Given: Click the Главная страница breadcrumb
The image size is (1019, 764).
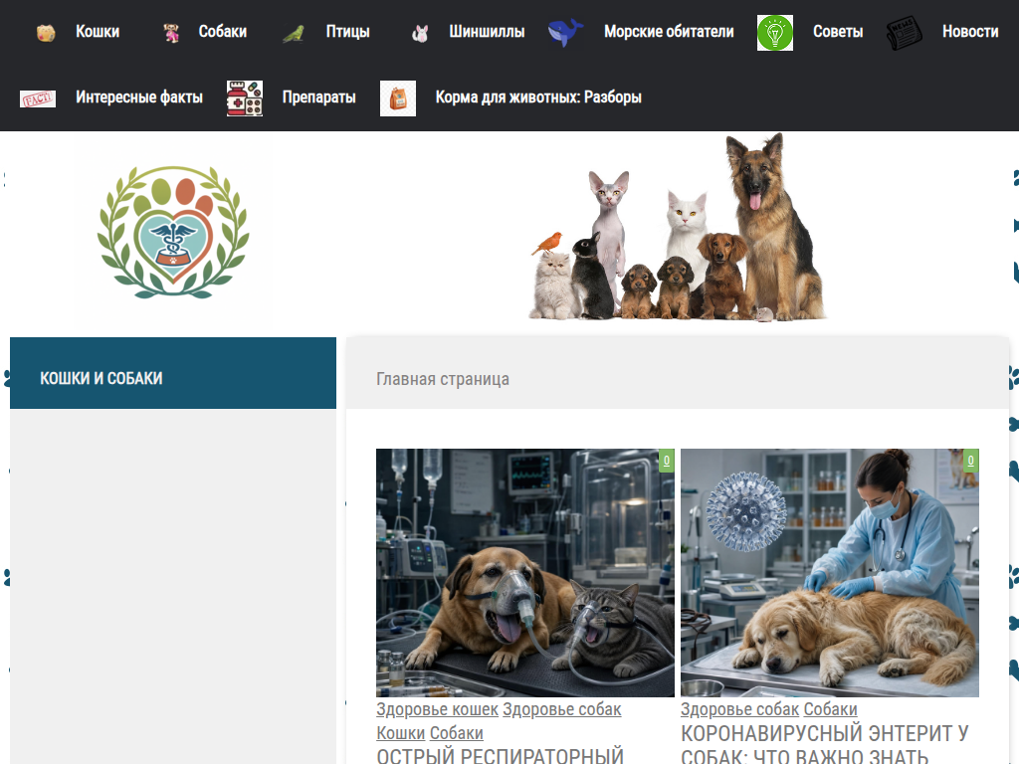Looking at the screenshot, I should point(443,379).
